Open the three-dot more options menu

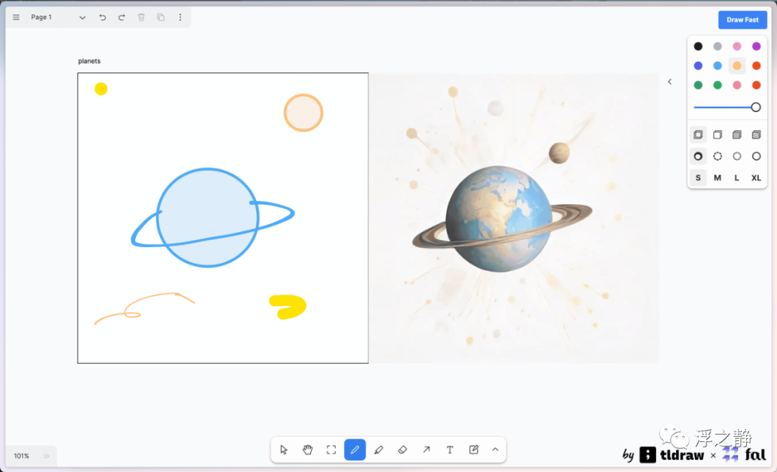click(x=180, y=17)
